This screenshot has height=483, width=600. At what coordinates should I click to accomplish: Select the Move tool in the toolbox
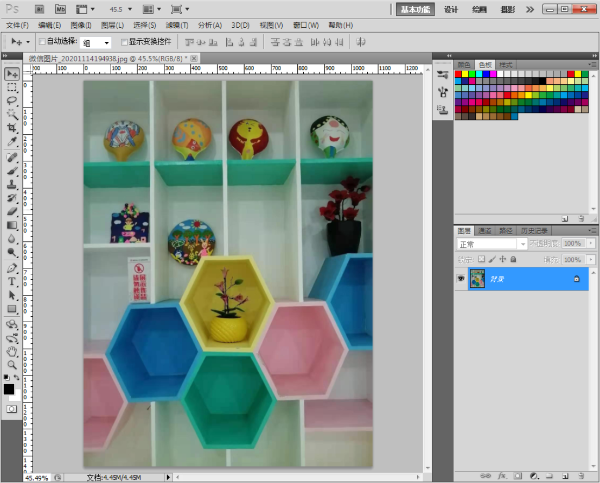click(12, 73)
